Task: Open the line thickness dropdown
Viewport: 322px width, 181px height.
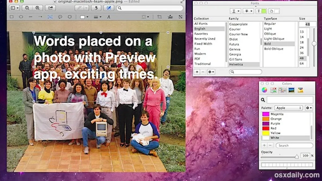Action: [x=98, y=17]
